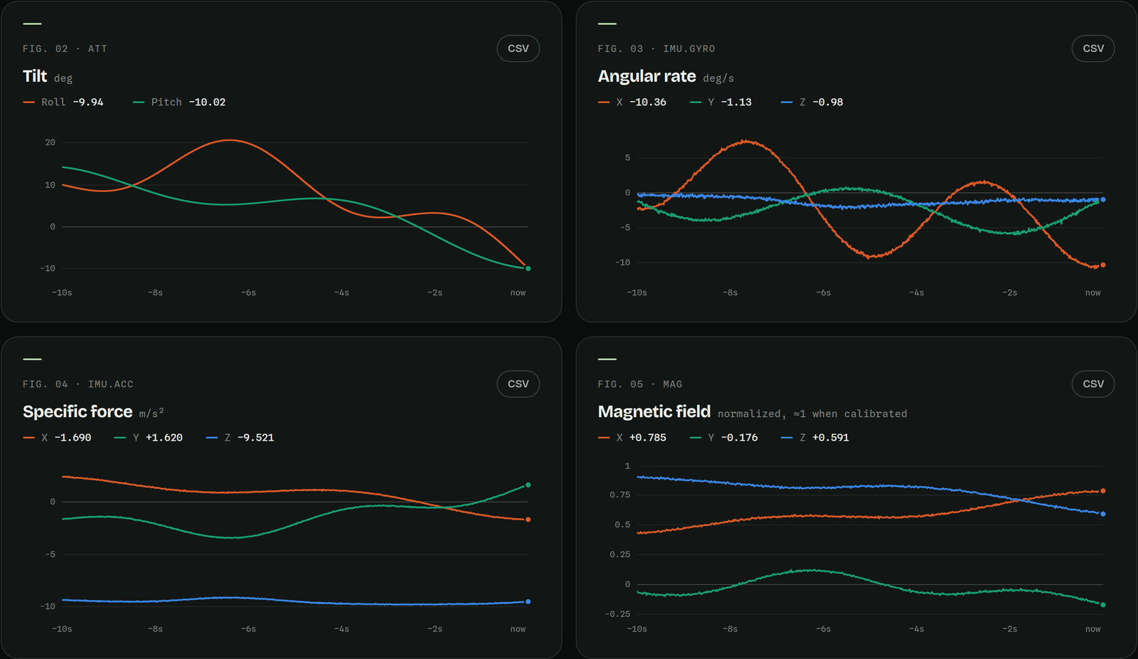Click the FIG. 05 · MAG label
The height and width of the screenshot is (659, 1138).
click(x=640, y=384)
